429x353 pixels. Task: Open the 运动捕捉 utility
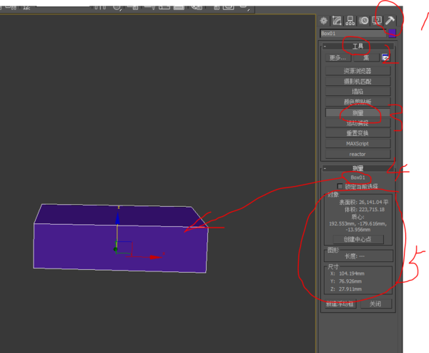pyautogui.click(x=358, y=123)
